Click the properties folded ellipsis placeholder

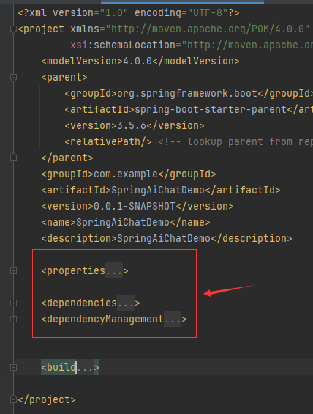click(x=114, y=271)
